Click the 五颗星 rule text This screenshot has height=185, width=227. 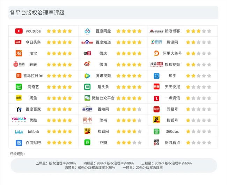[x=56, y=163]
